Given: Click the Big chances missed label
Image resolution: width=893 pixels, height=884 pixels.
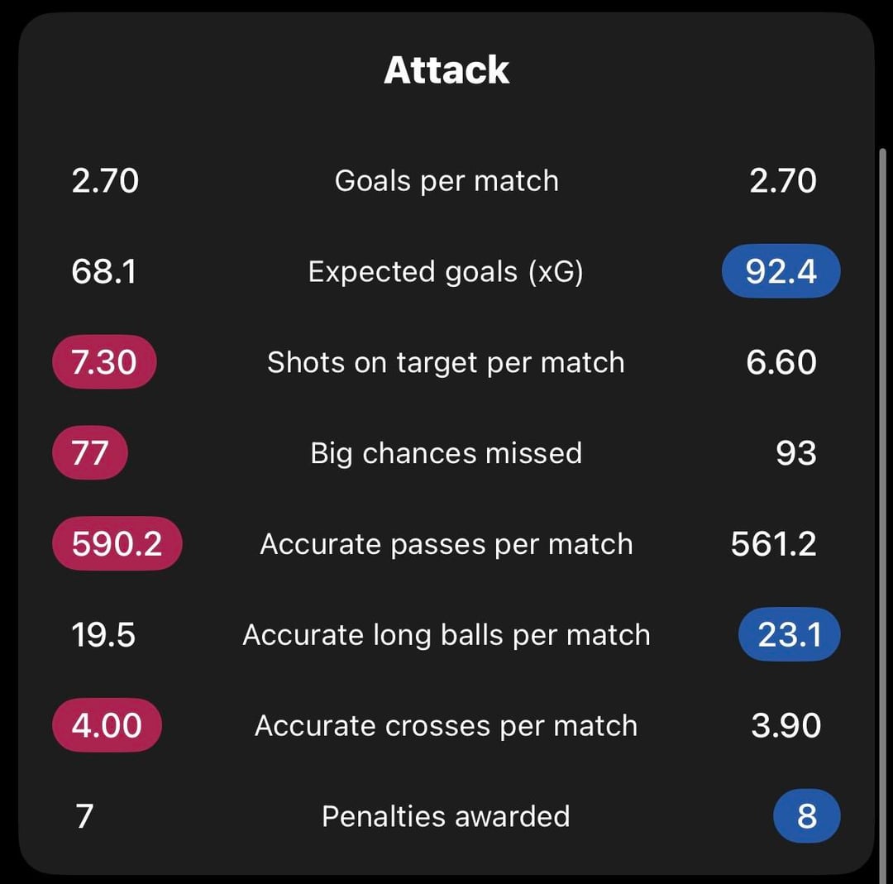Looking at the screenshot, I should click(446, 453).
